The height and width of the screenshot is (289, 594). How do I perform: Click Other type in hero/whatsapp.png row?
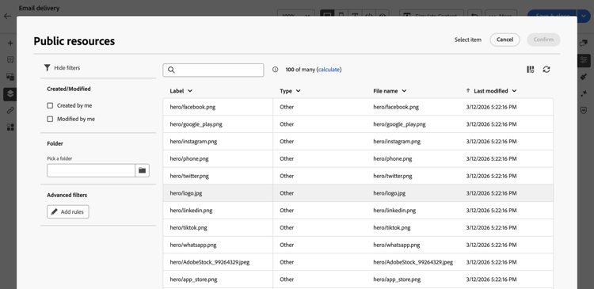click(287, 245)
